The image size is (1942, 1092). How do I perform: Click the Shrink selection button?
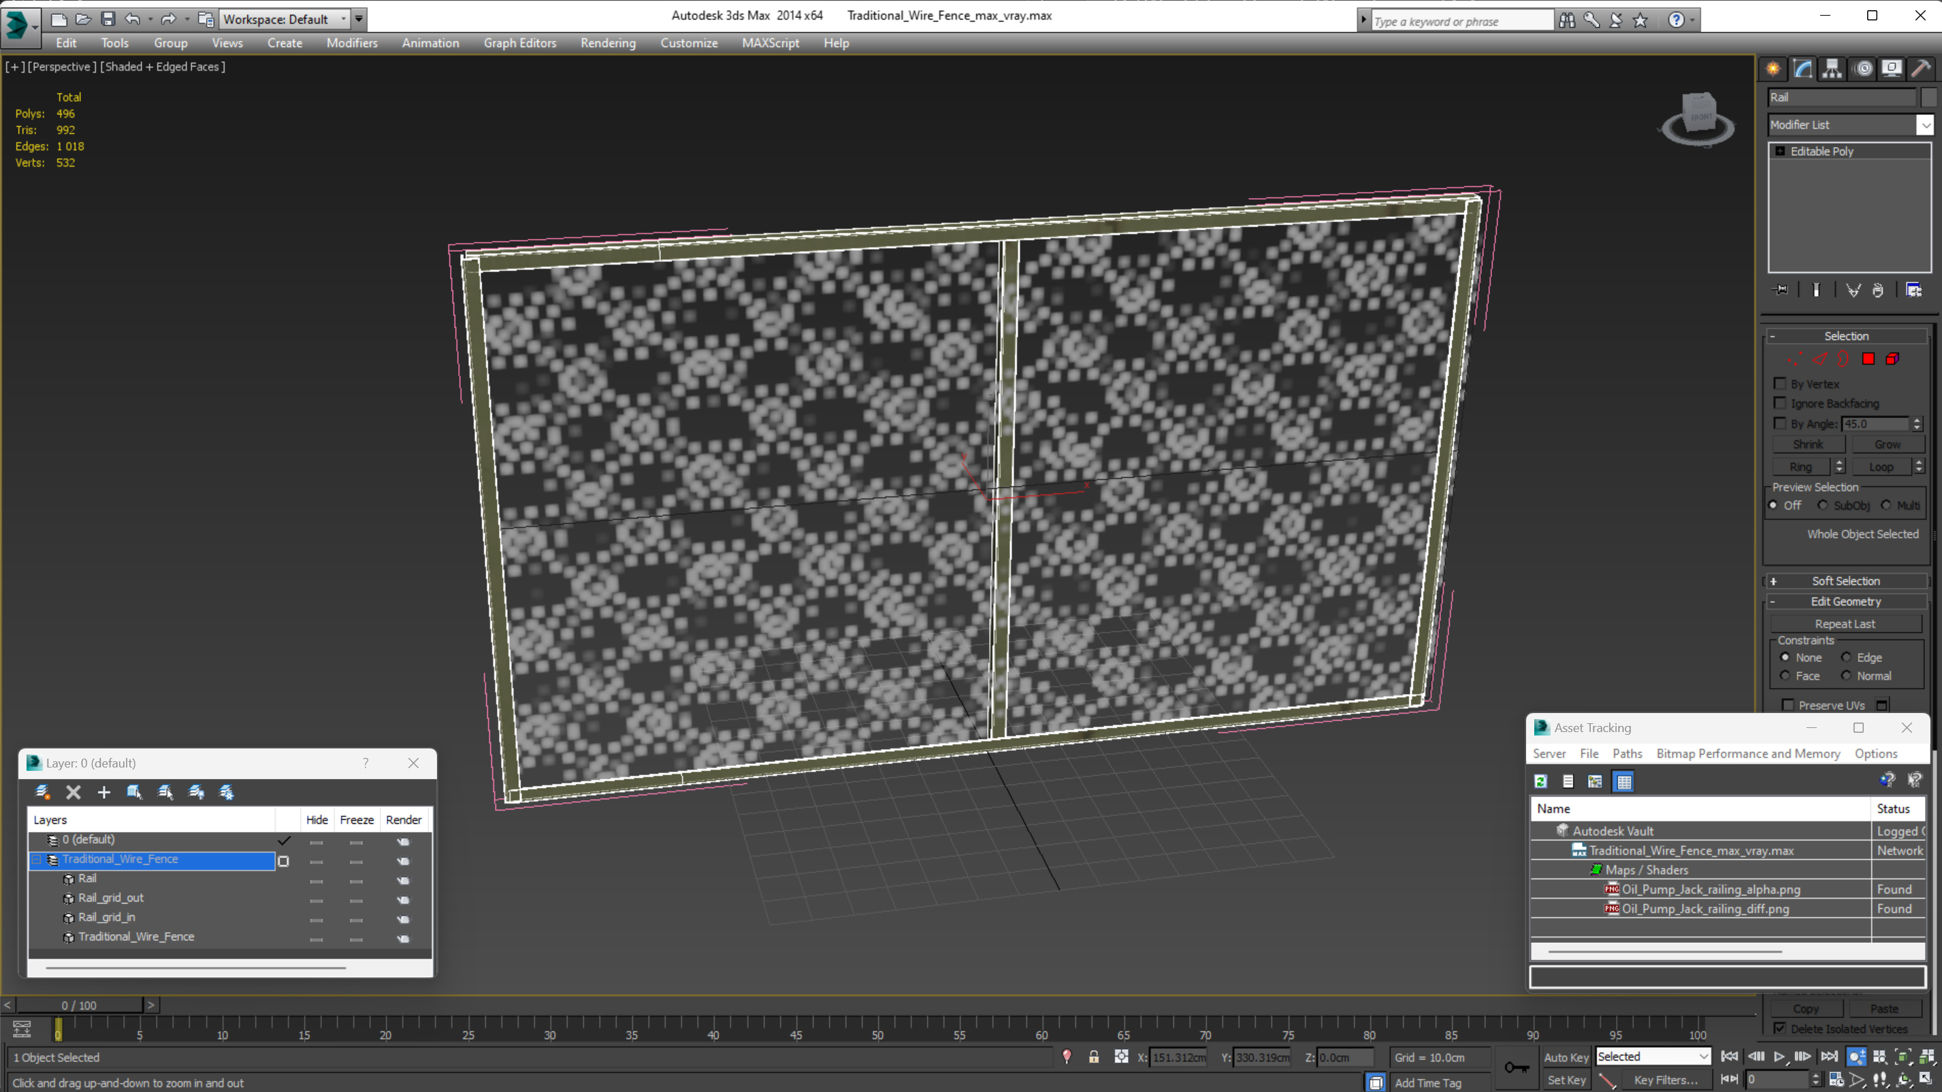[1808, 445]
